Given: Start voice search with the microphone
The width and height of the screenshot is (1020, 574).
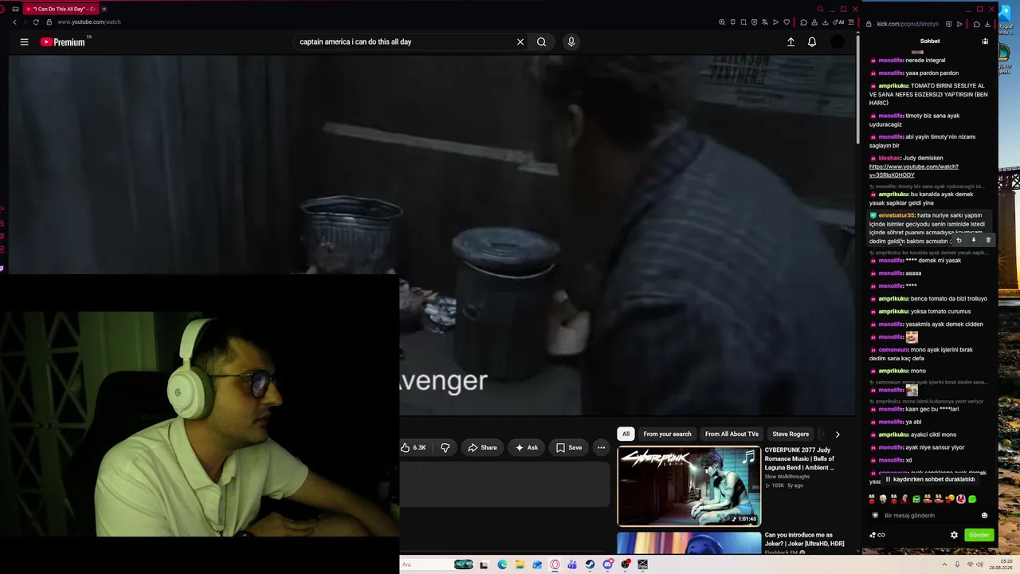Looking at the screenshot, I should pos(571,42).
